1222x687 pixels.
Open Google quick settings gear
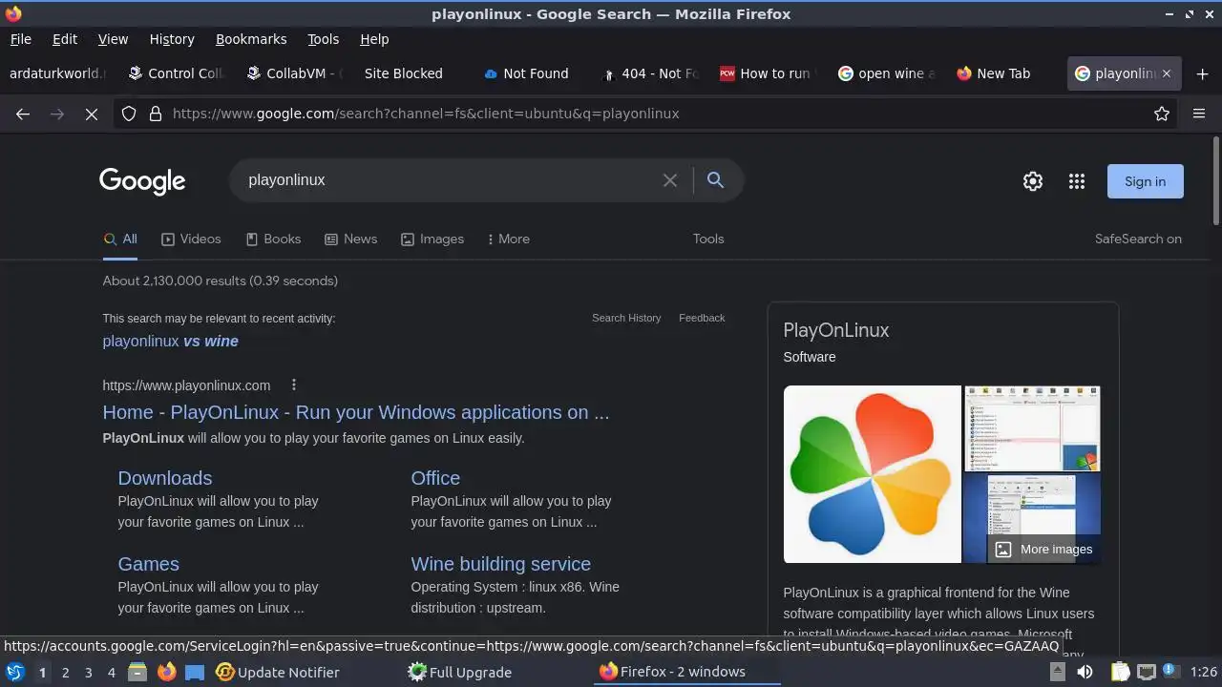tap(1033, 181)
